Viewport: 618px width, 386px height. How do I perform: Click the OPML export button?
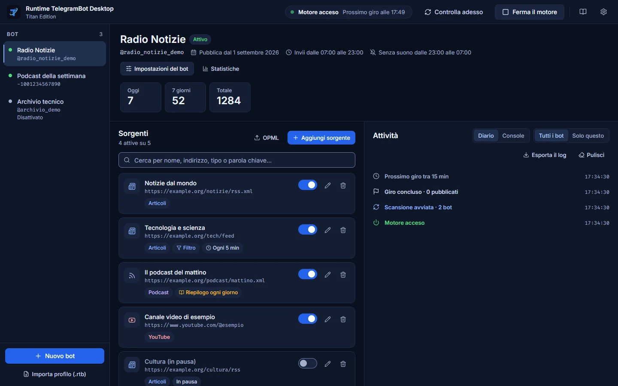click(x=267, y=138)
